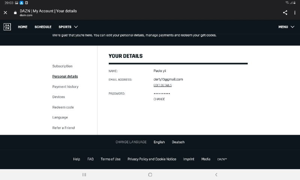Tap the page title in browser bar

48,11
